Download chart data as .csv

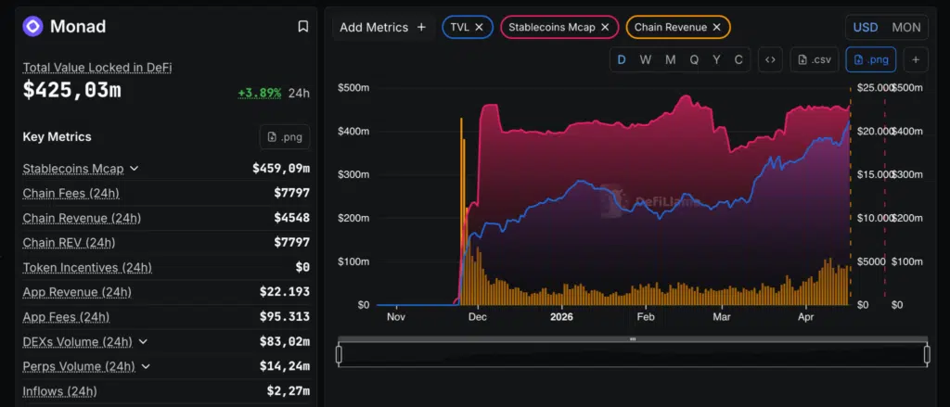point(814,60)
